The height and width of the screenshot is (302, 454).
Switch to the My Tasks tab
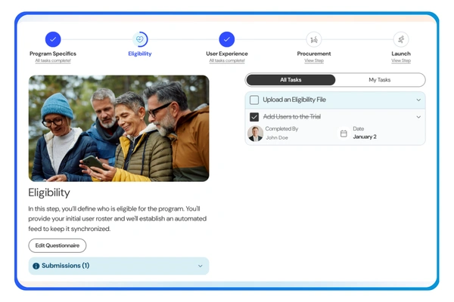[x=380, y=80]
